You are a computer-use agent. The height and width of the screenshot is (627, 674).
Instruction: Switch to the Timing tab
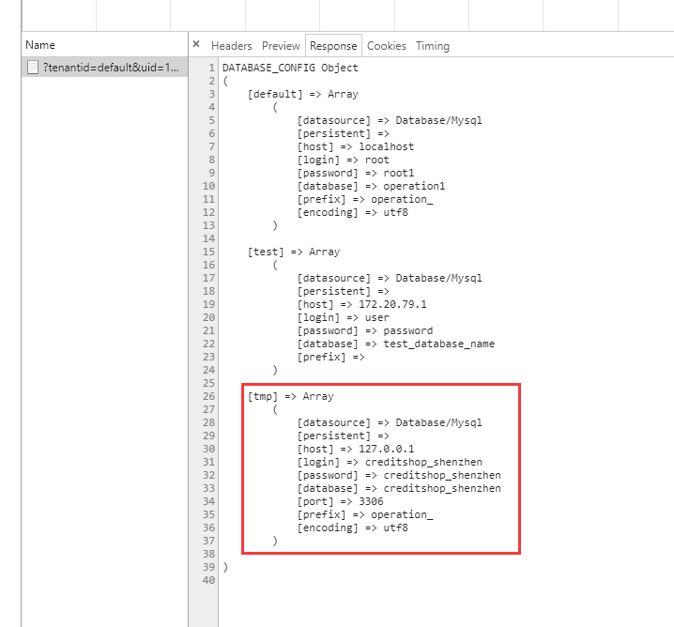point(433,46)
